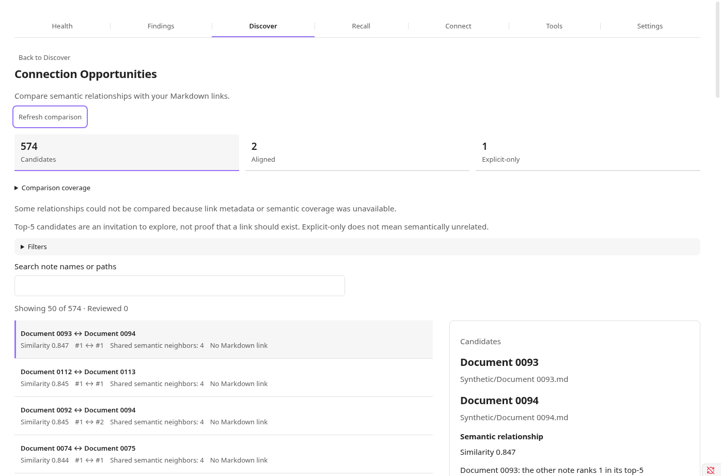Go to the Connect tab
The width and height of the screenshot is (721, 476).
coord(458,26)
